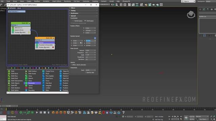
Task: Click the Stop button in bottom toolbar
Action: pyautogui.click(x=45, y=113)
